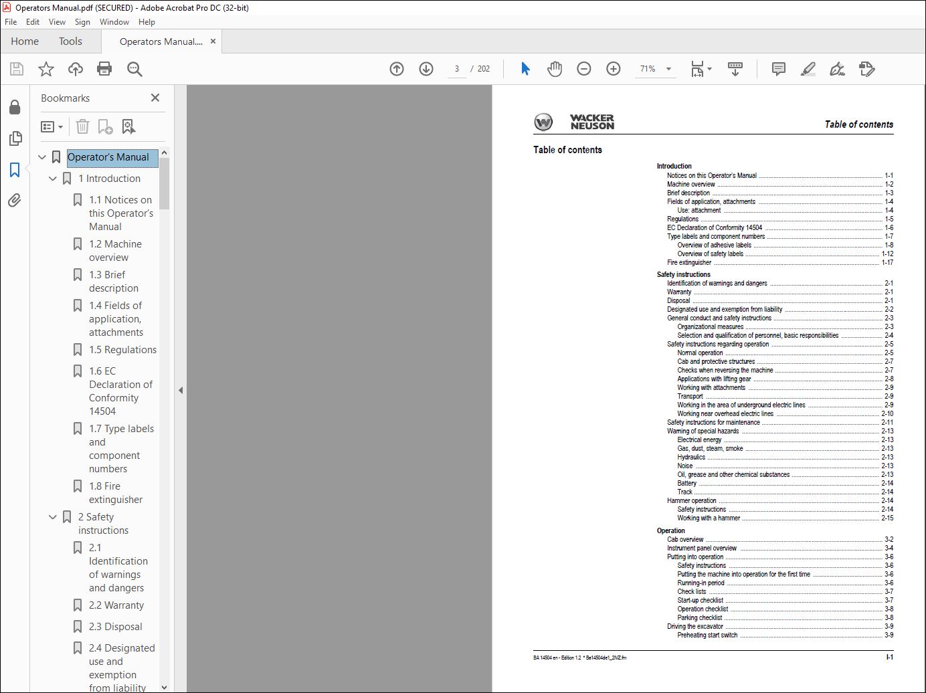Select the Operators Manual document tab
The height and width of the screenshot is (693, 926).
161,41
